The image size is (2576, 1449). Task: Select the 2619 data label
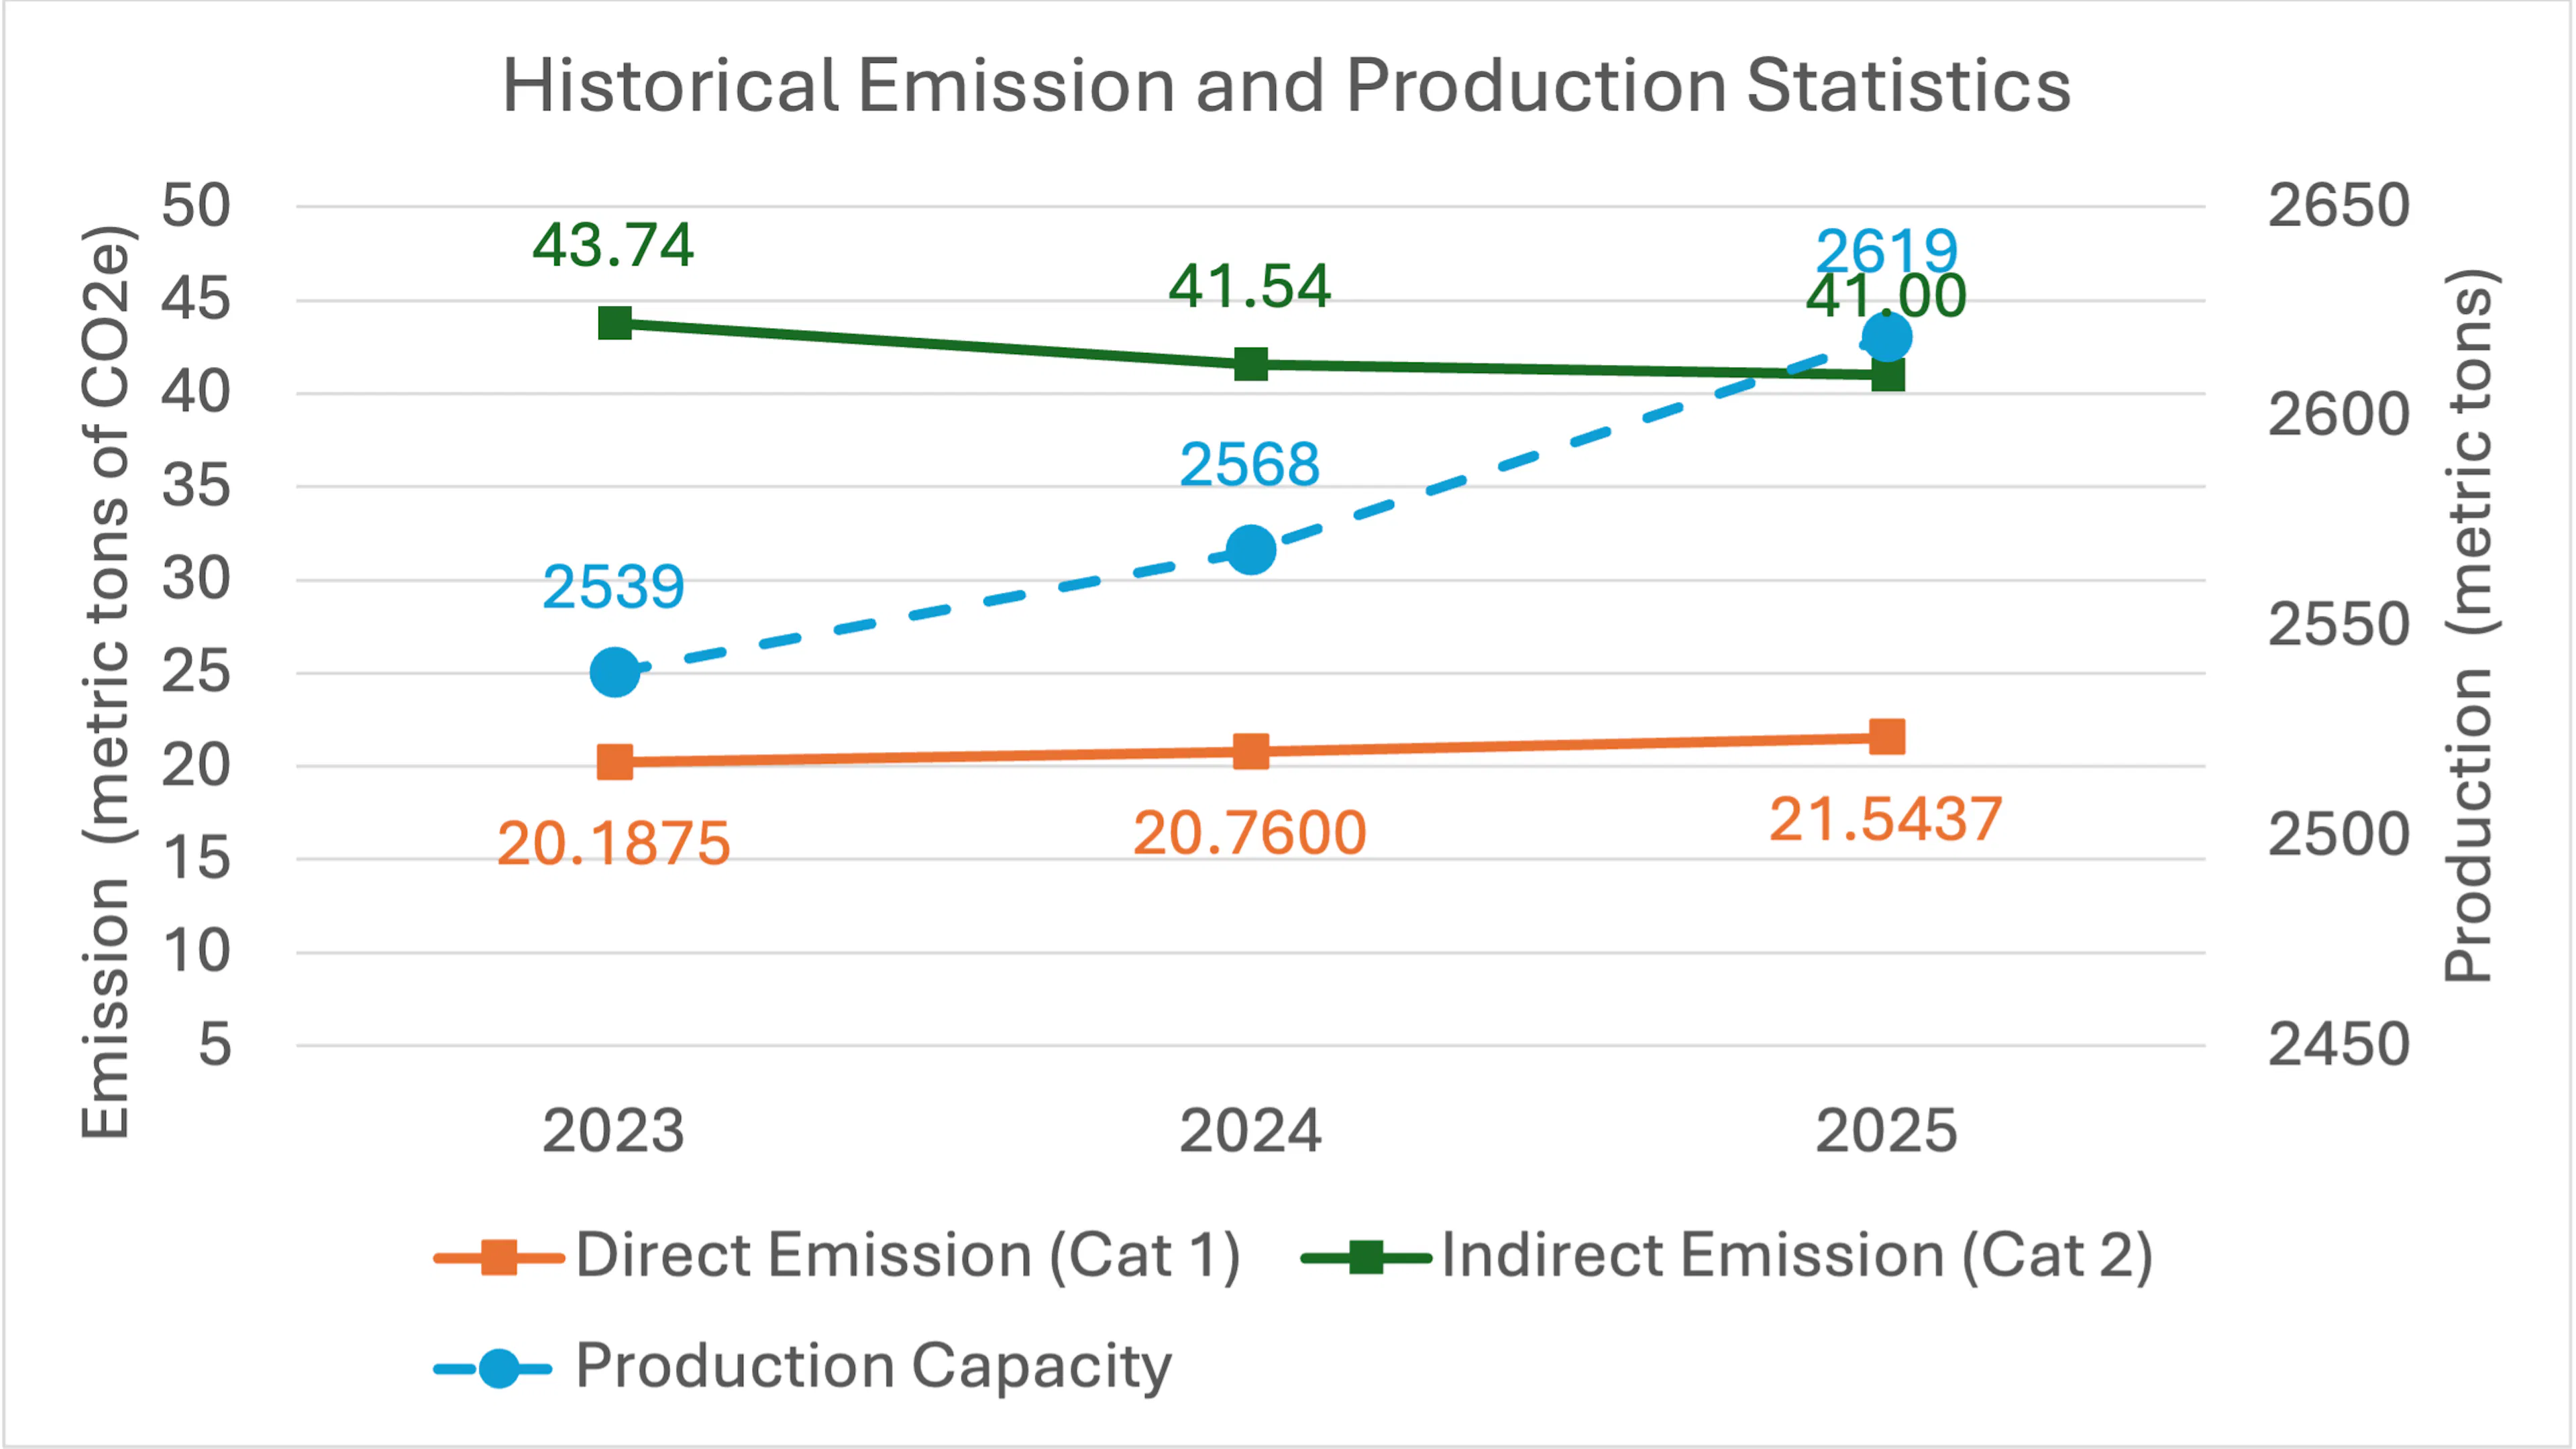coord(1886,250)
